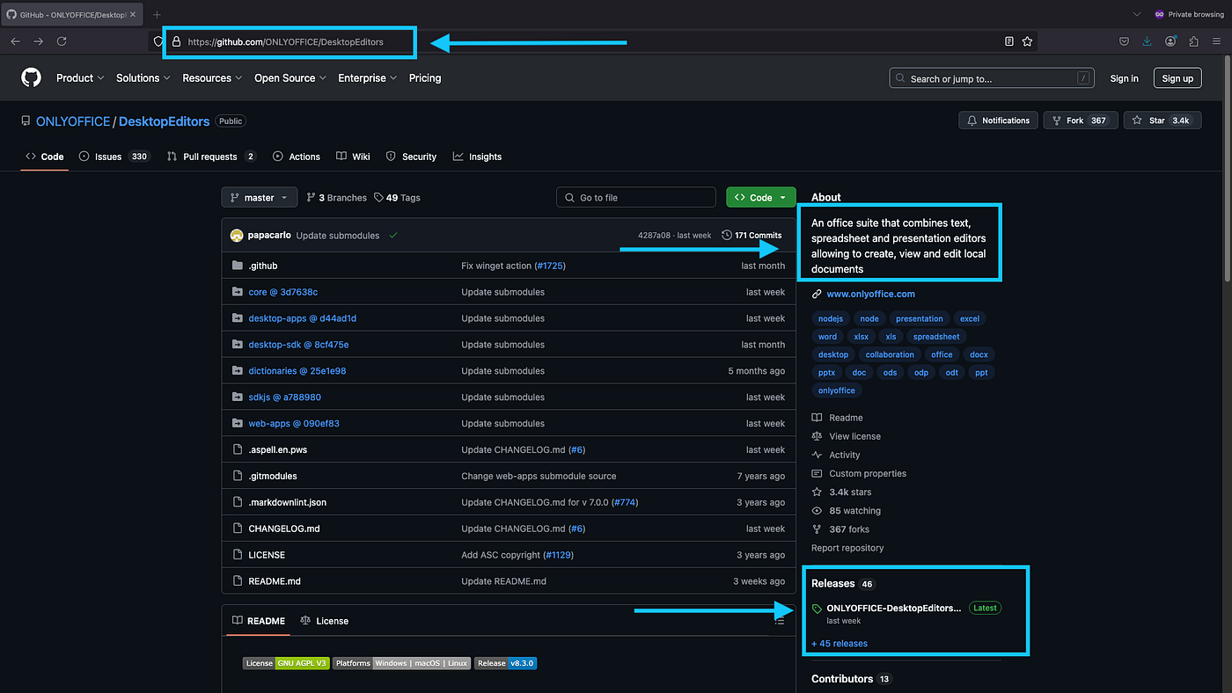Click the Save to Pocket icon
The image size is (1232, 693).
click(x=1125, y=41)
